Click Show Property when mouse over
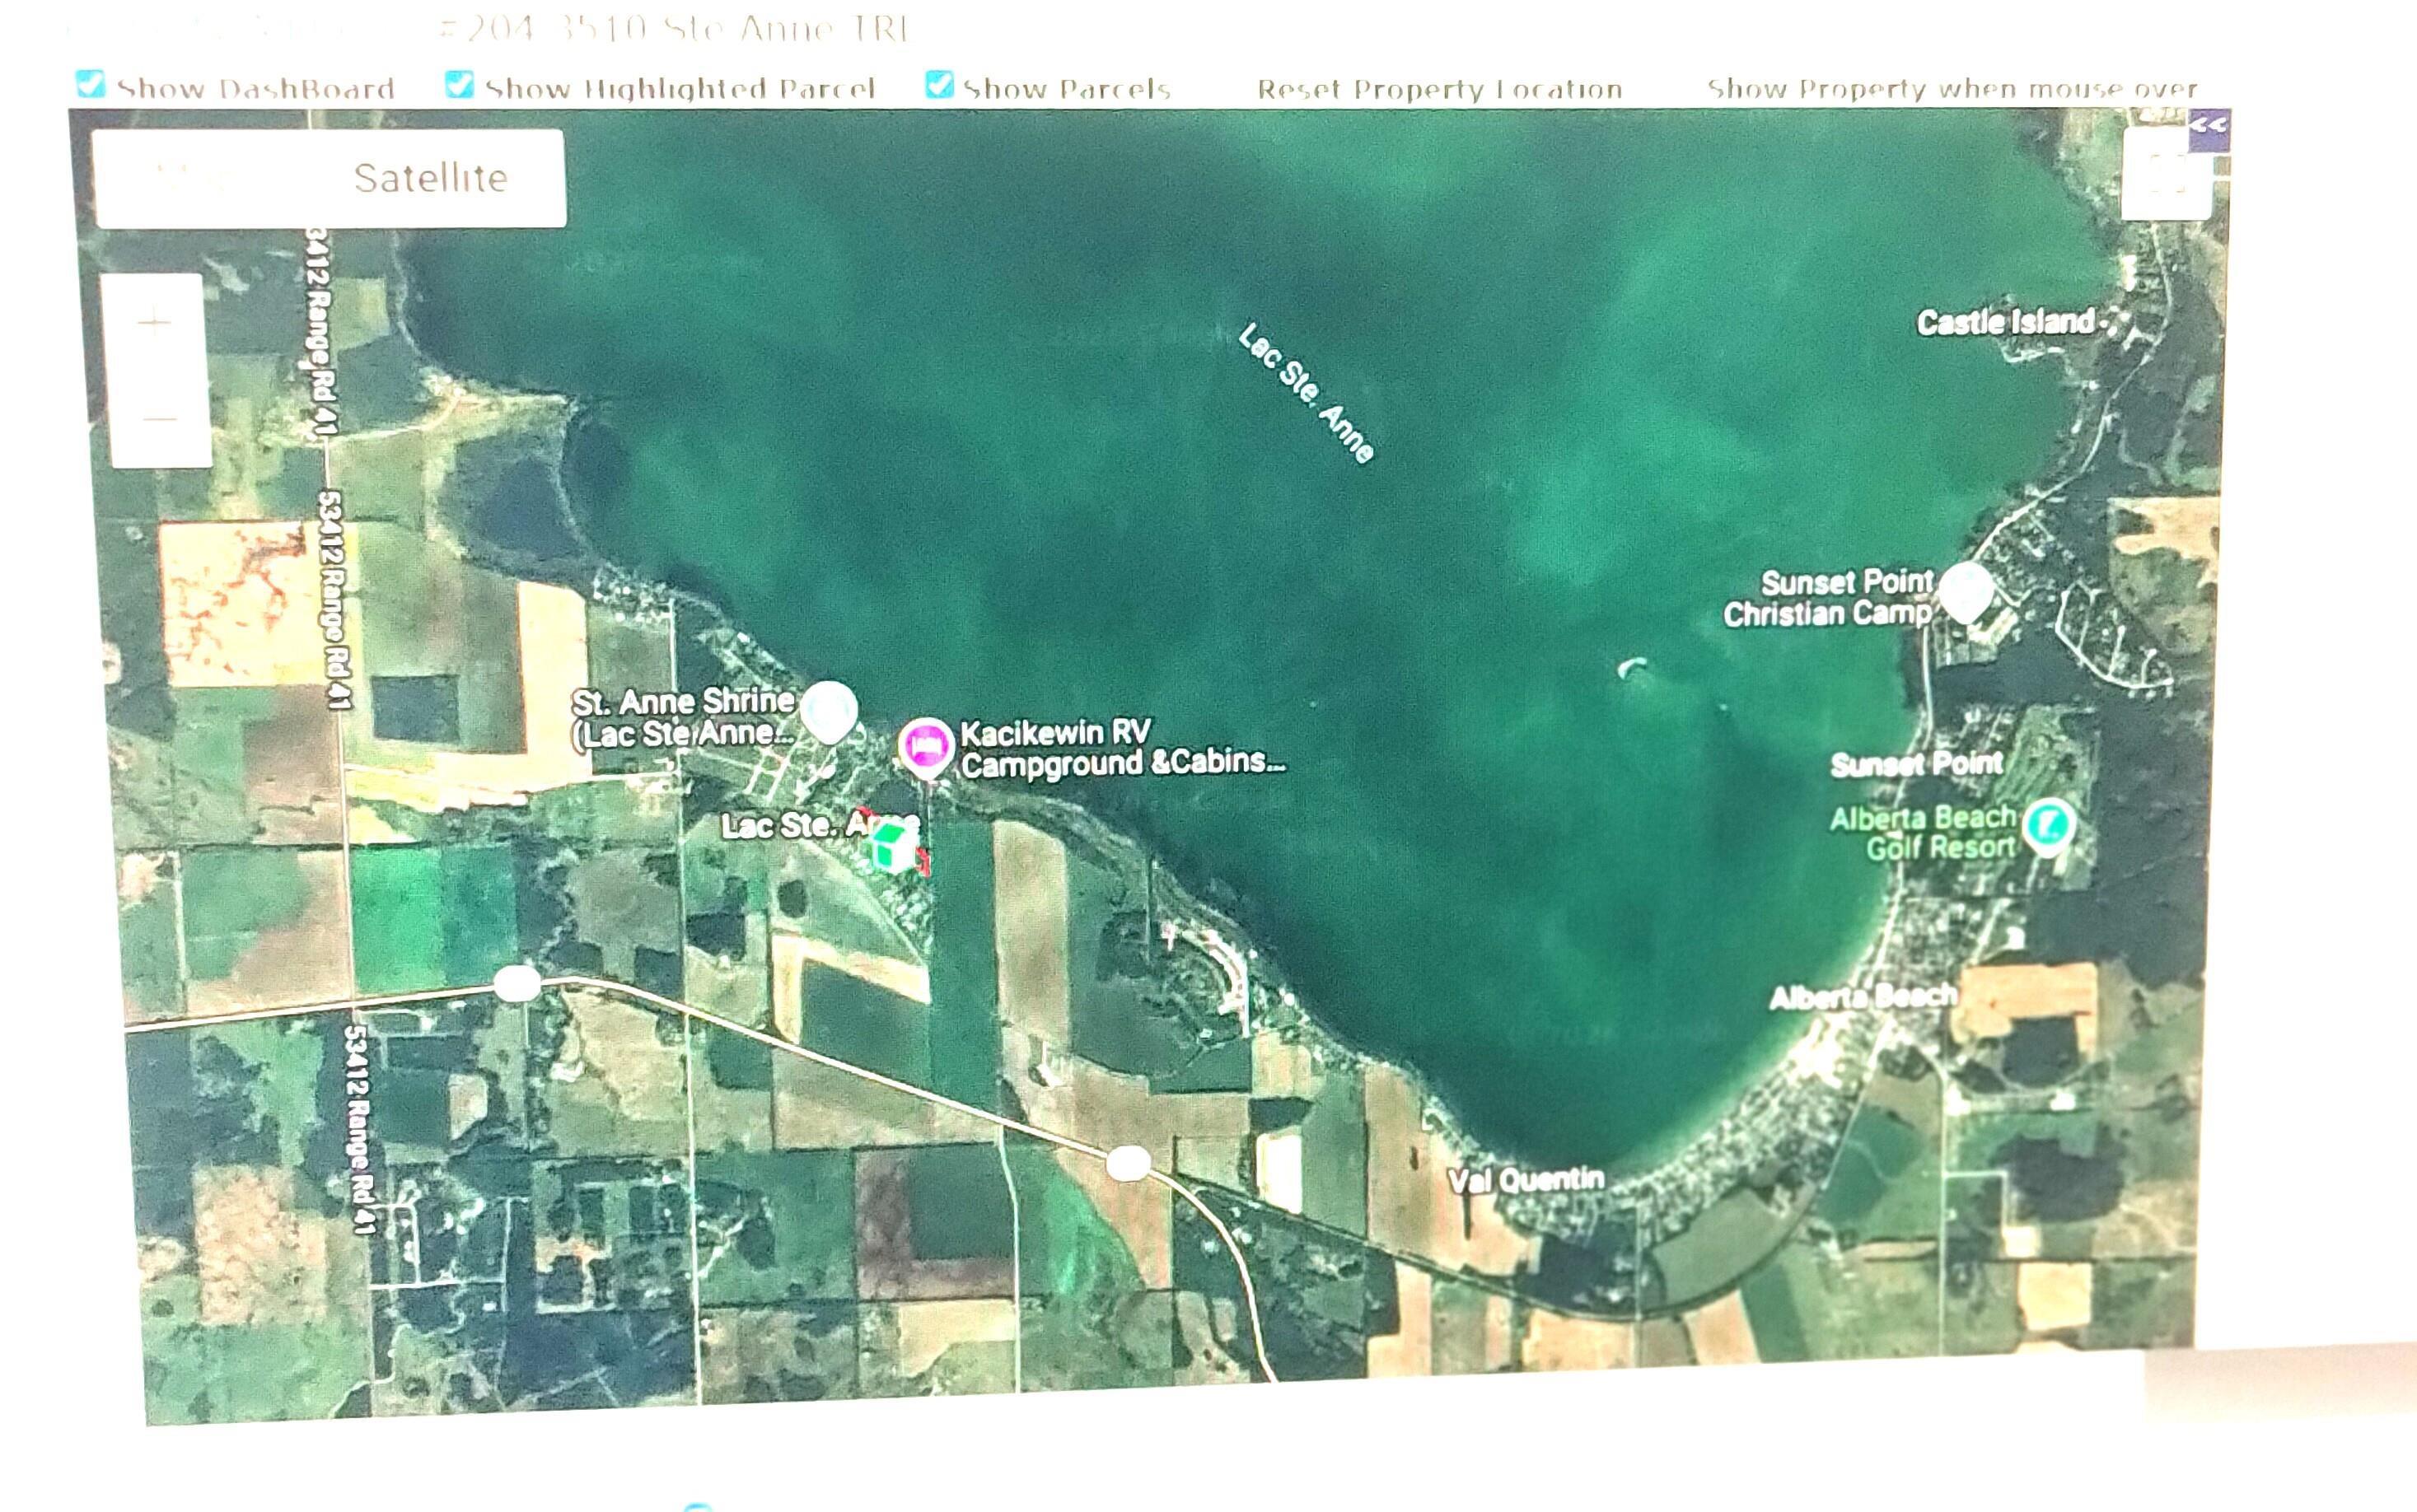The width and height of the screenshot is (2417, 1512). pyautogui.click(x=1951, y=89)
